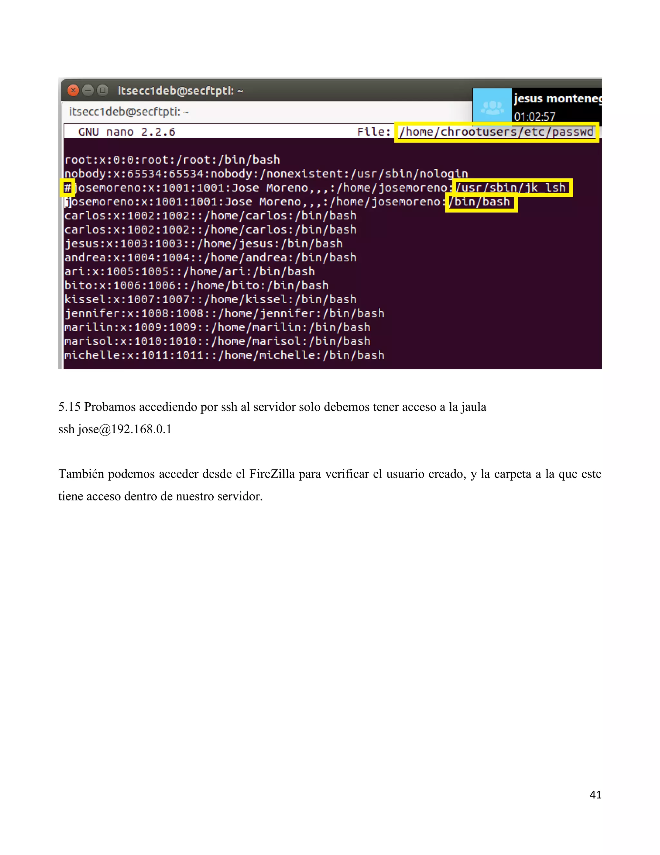Click the kissel:x:1007 line
Viewport: 660px width, 855px height.
coord(210,299)
